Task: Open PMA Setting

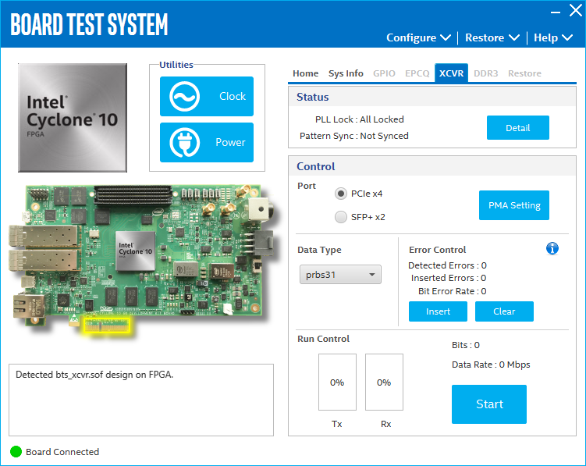Action: pyautogui.click(x=513, y=205)
